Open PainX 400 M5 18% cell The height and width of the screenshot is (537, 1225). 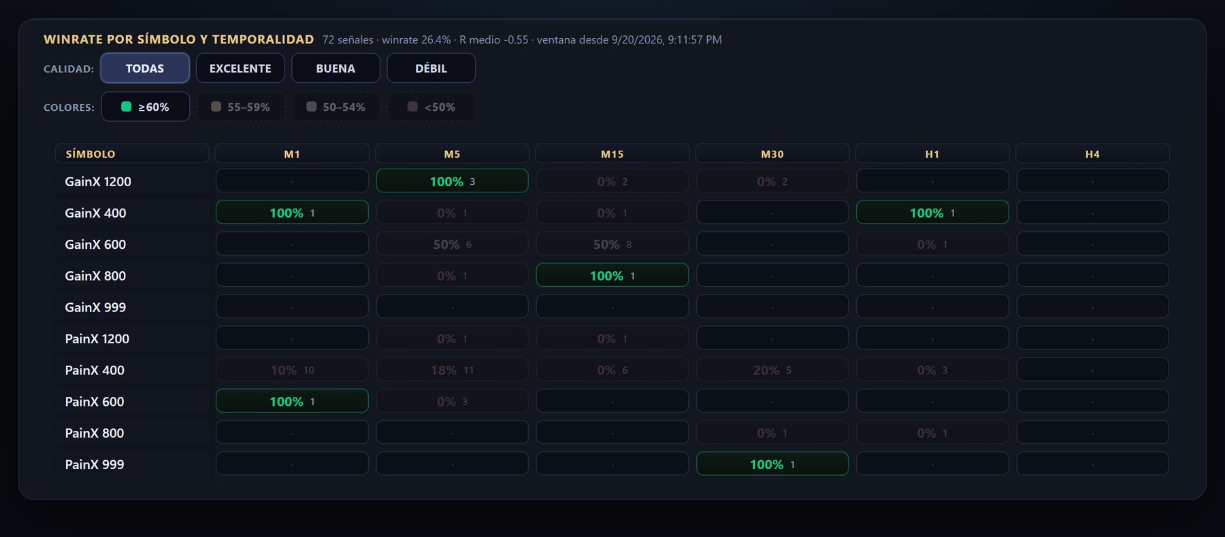click(452, 369)
